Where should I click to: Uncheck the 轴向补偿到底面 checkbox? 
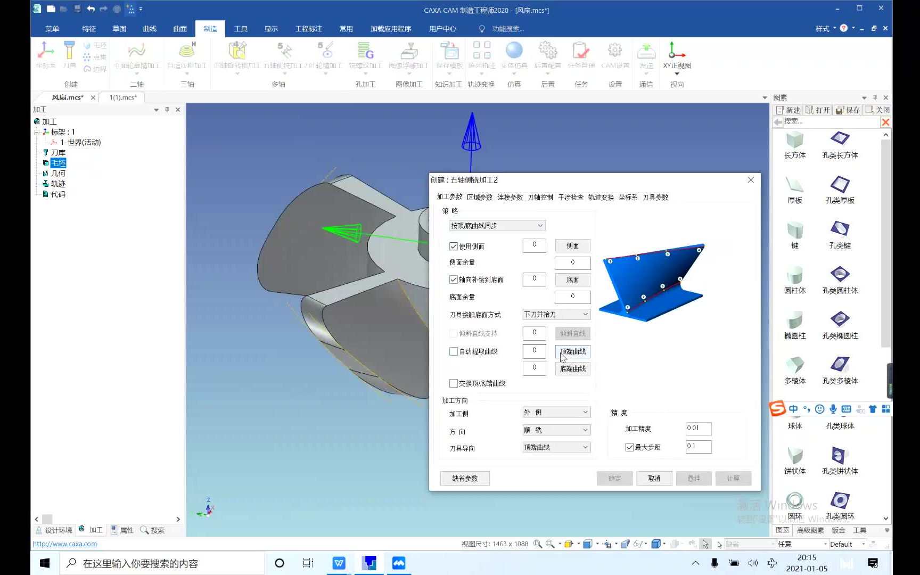point(454,280)
